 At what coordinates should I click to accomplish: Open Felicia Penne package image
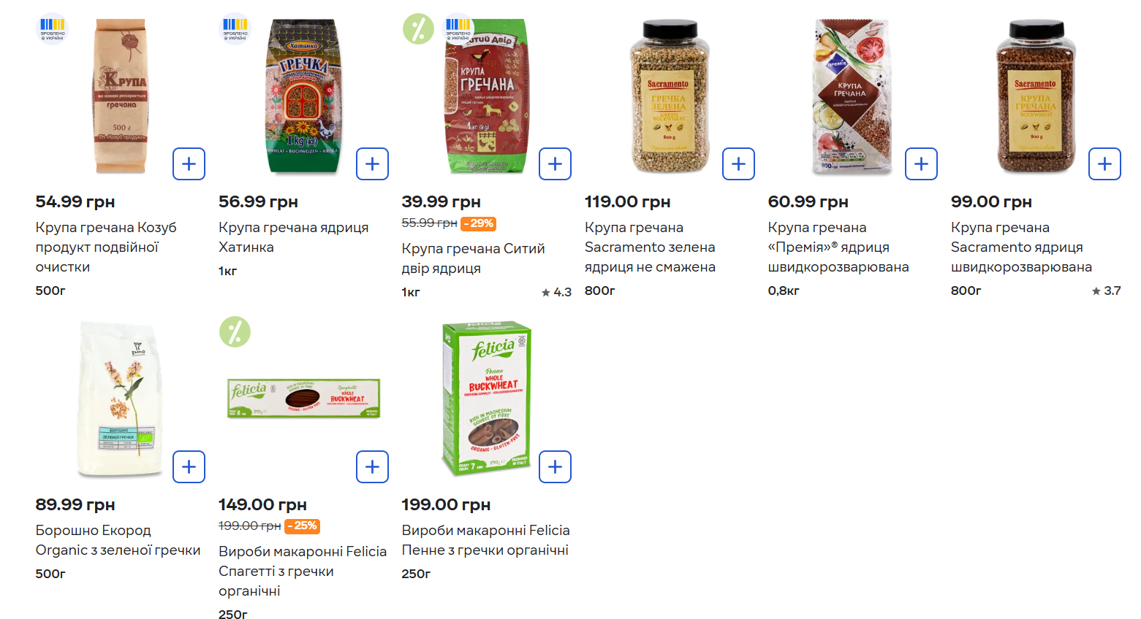tap(487, 399)
